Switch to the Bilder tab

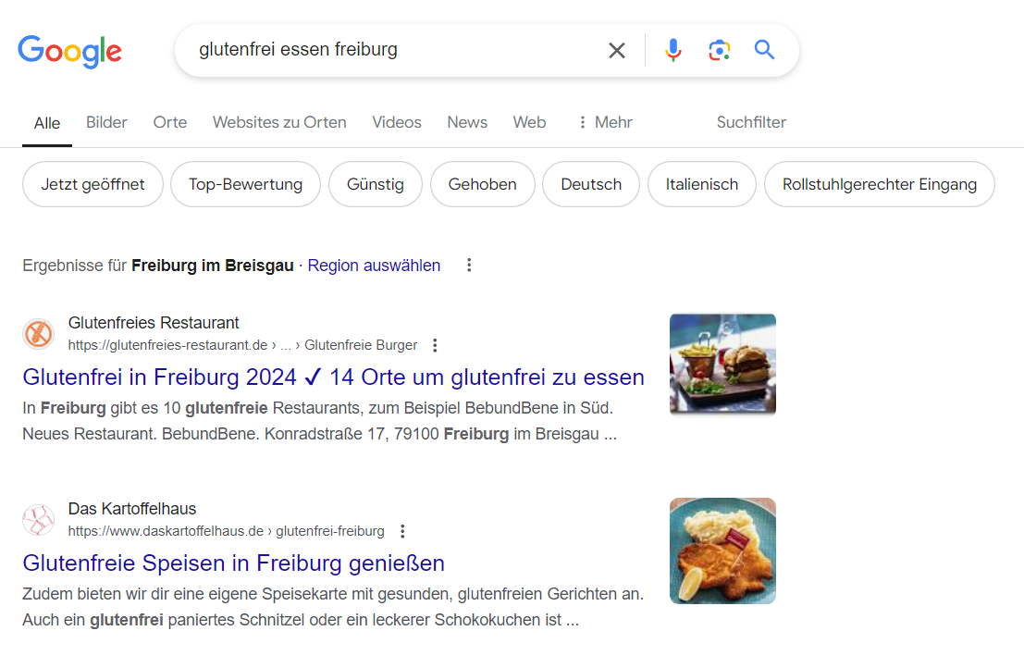click(106, 122)
